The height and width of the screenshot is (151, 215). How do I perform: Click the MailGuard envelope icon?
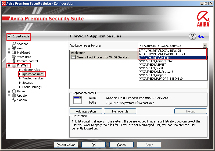point(14,52)
